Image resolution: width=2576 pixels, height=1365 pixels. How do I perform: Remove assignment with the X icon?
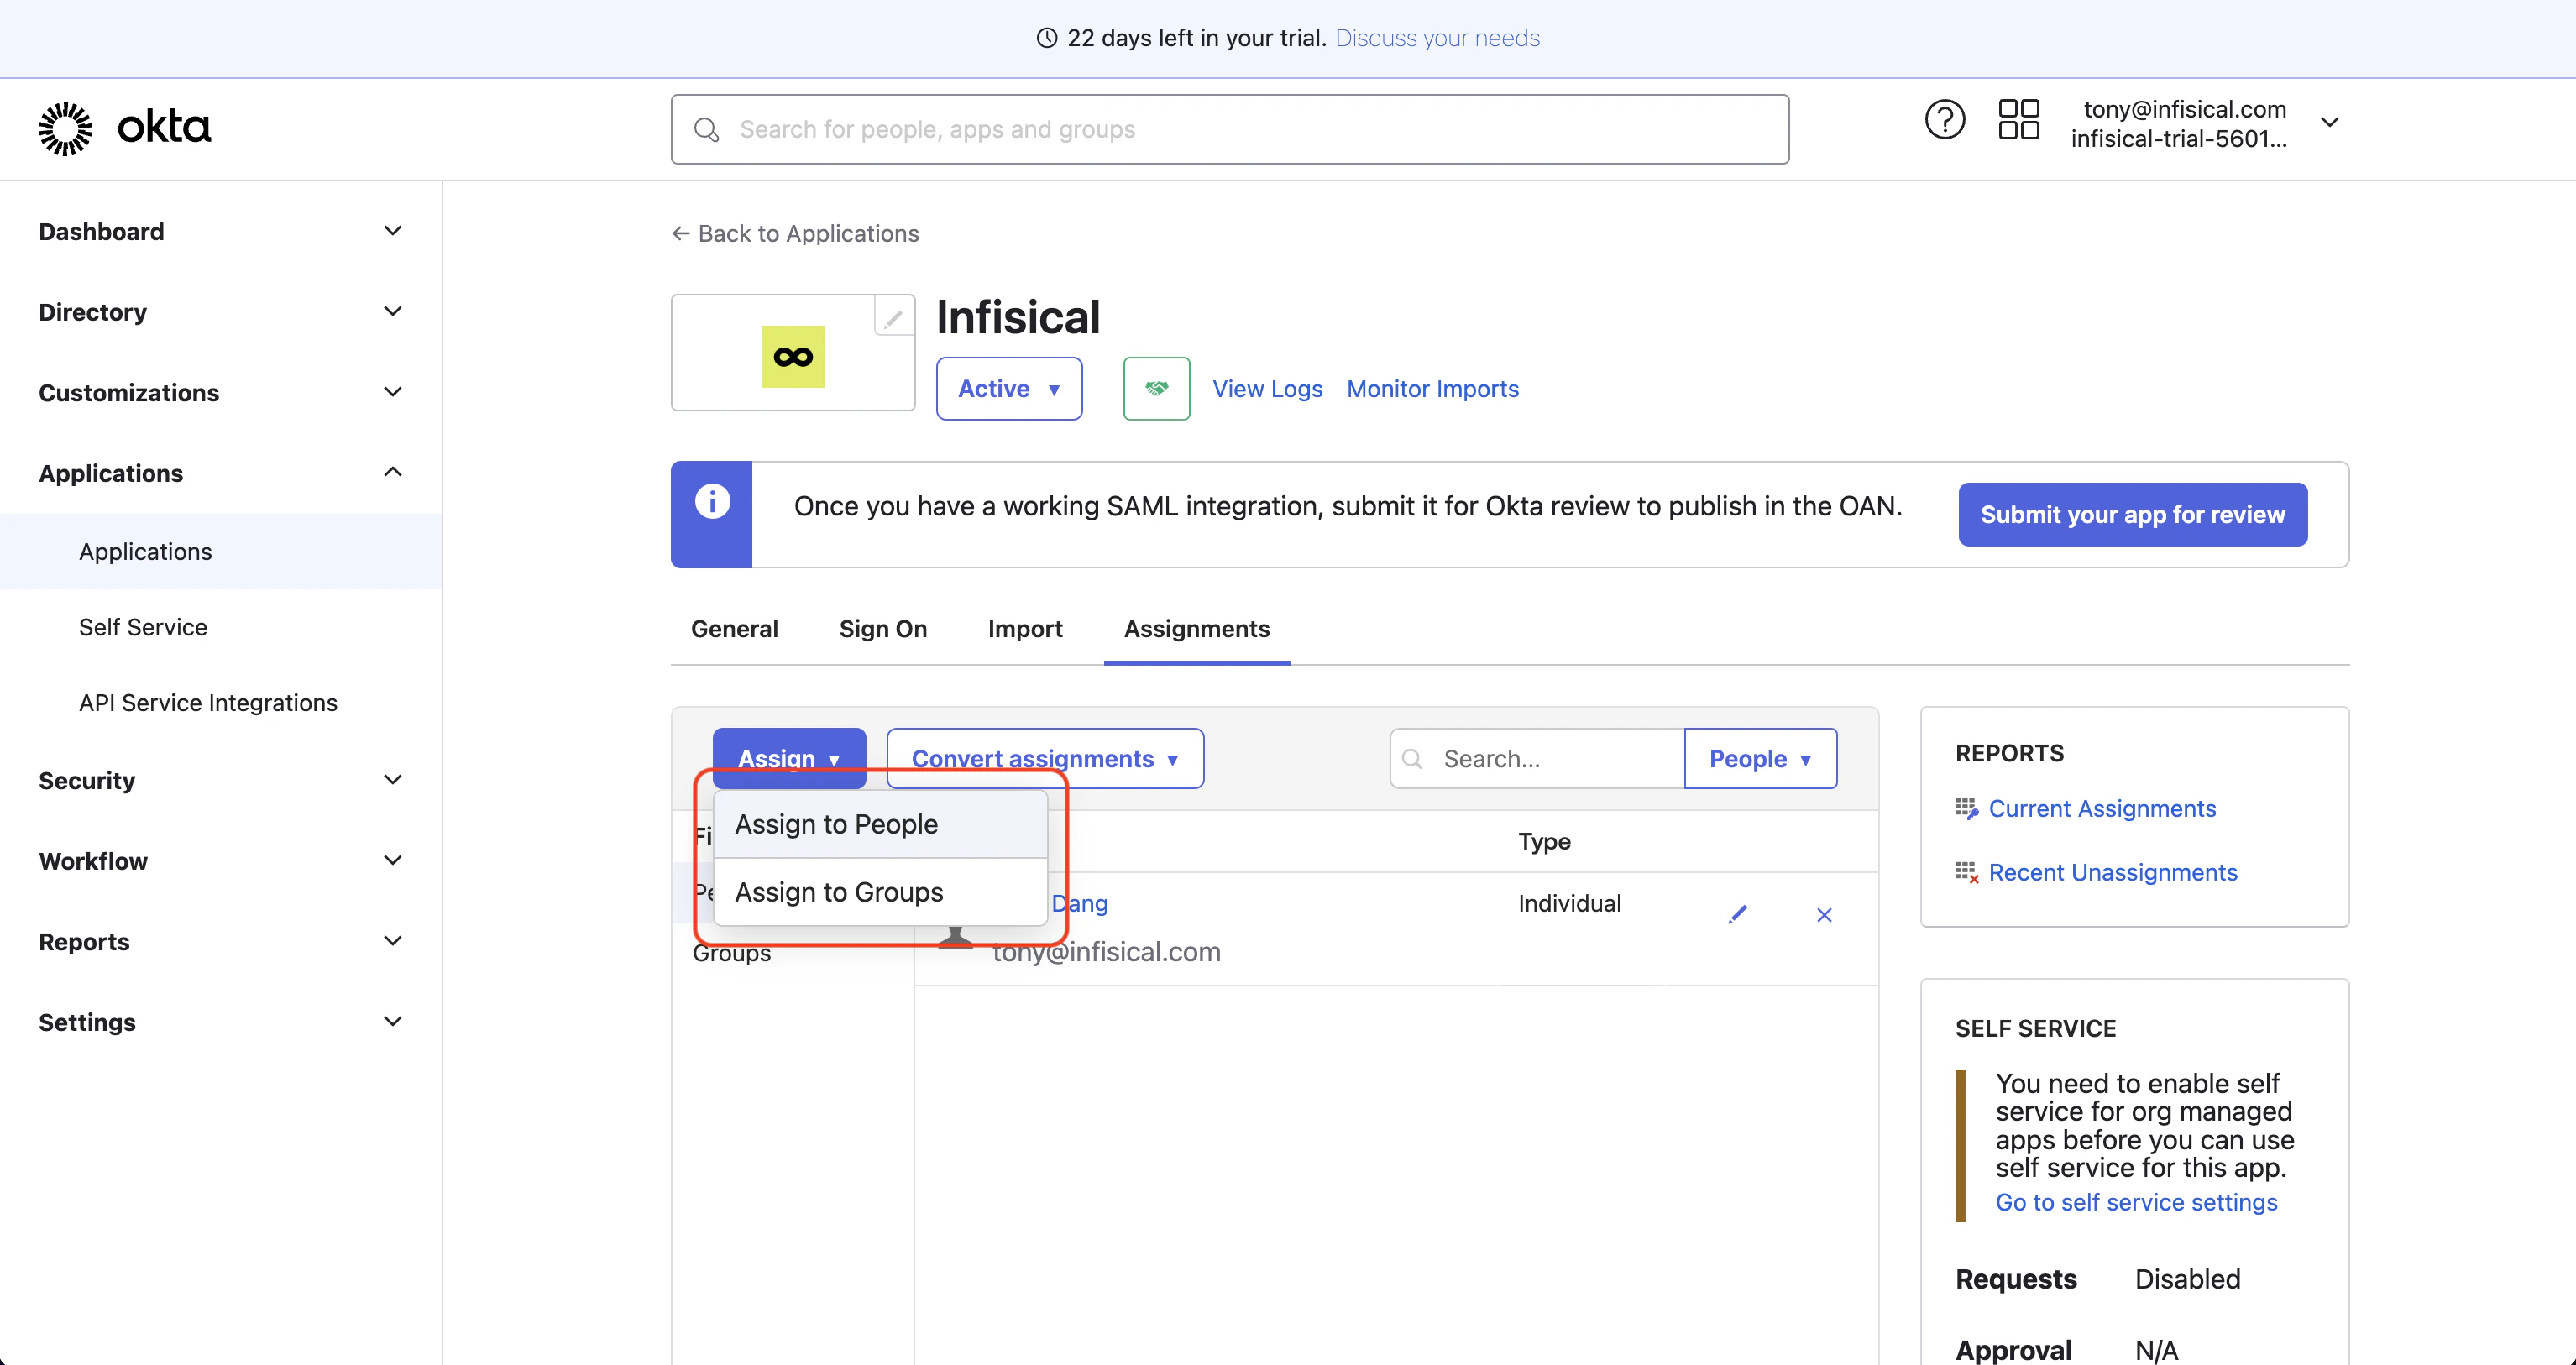[1824, 915]
